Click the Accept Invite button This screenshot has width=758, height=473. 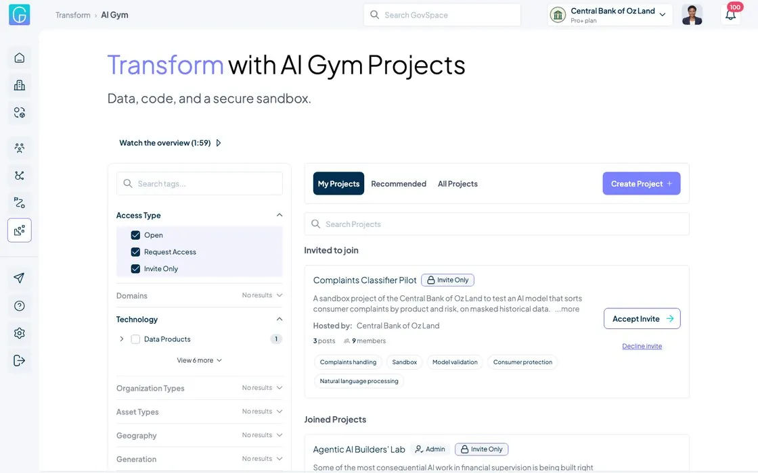click(642, 318)
